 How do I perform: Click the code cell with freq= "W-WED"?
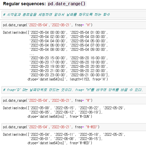point(74,127)
